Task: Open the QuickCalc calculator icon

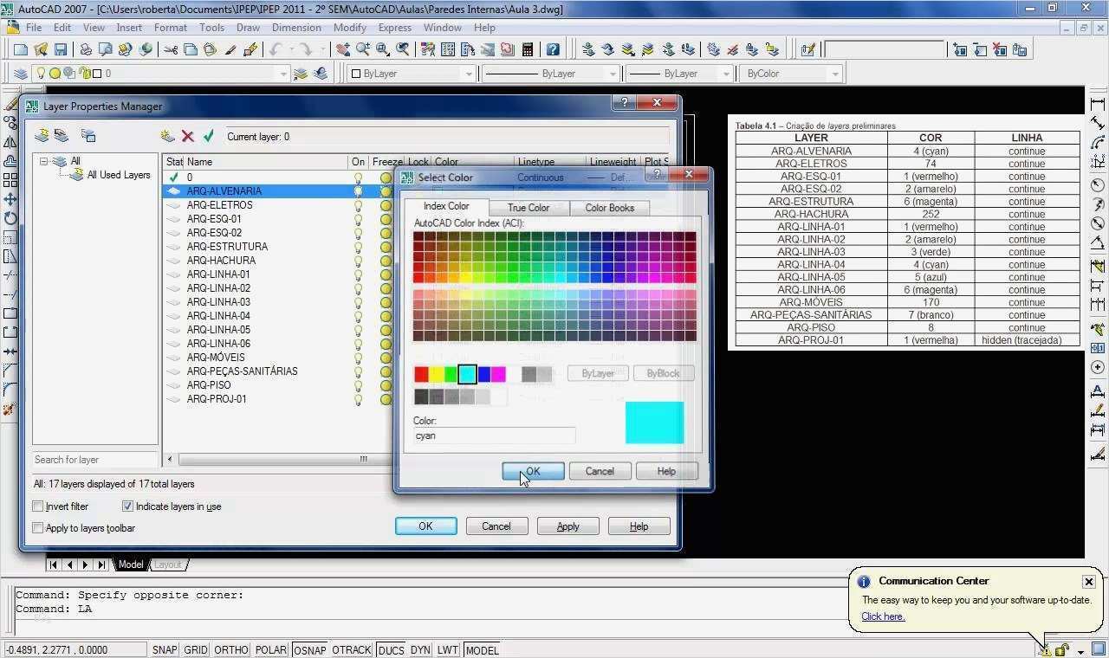Action: (527, 50)
